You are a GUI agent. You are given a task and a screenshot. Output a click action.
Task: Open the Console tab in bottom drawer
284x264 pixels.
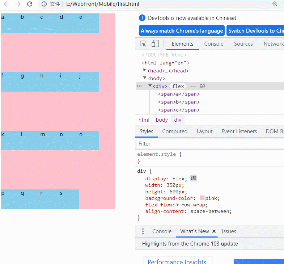[x=162, y=231]
